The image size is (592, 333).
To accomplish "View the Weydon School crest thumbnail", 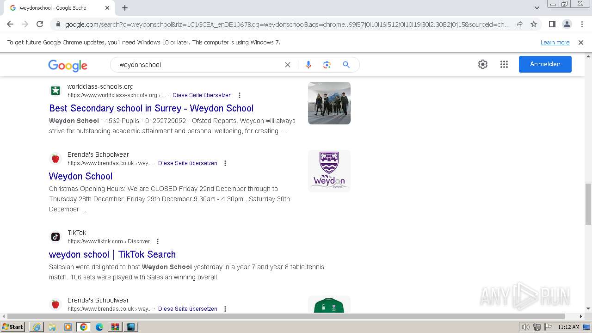I will (x=329, y=171).
